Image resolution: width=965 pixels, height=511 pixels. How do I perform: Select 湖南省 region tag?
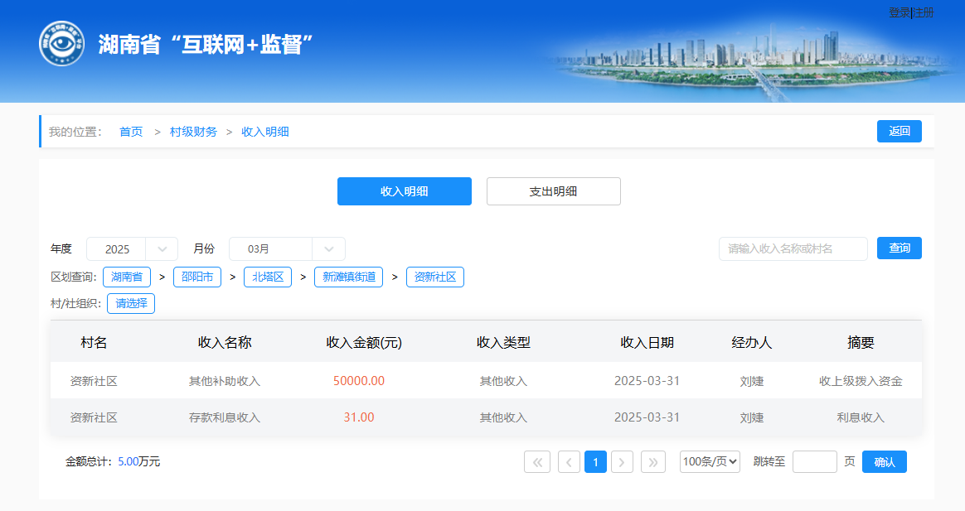[127, 277]
